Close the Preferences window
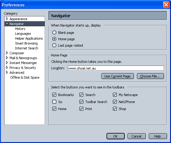 [166, 5]
